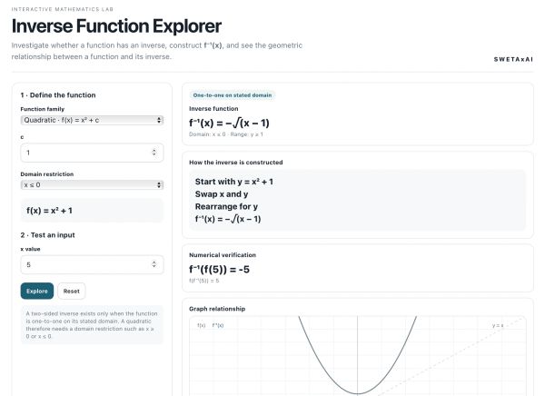Focus the x value input field
Image resolution: width=545 pixels, height=396 pixels.
[x=92, y=264]
